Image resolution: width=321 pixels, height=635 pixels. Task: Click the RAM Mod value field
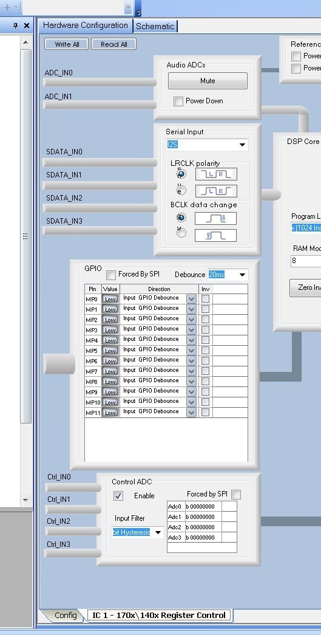click(306, 261)
